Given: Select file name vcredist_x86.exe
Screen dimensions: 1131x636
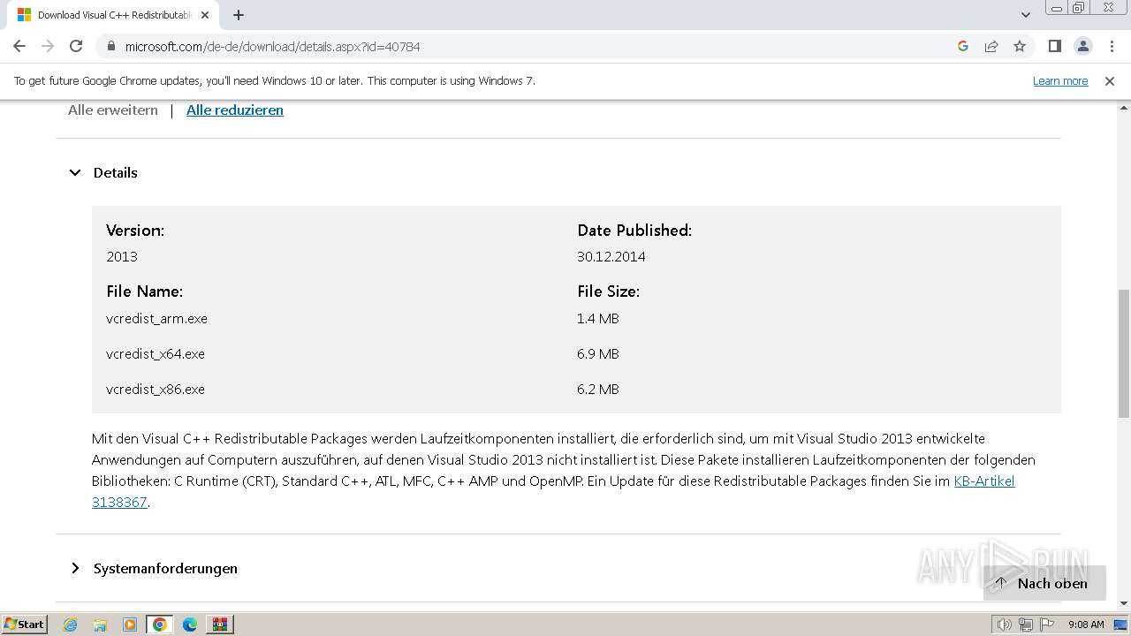Looking at the screenshot, I should coord(156,389).
